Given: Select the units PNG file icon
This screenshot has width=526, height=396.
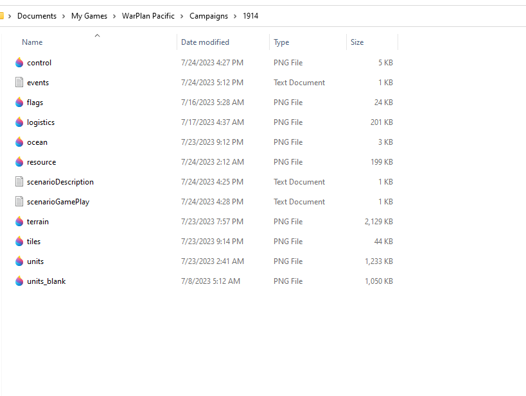Looking at the screenshot, I should click(19, 261).
